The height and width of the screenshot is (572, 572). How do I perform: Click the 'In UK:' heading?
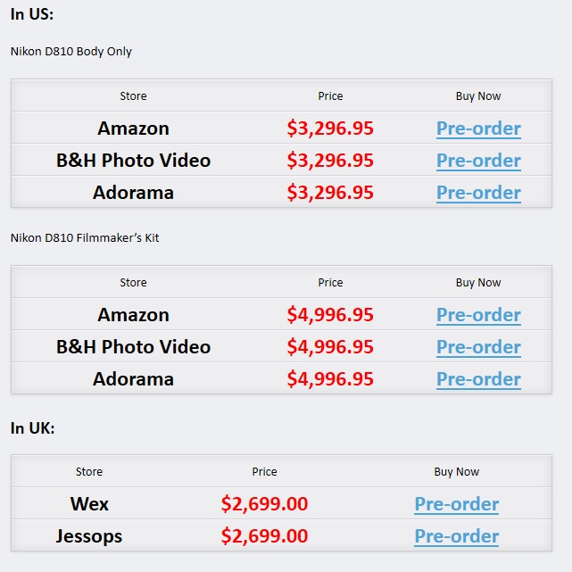(x=32, y=428)
